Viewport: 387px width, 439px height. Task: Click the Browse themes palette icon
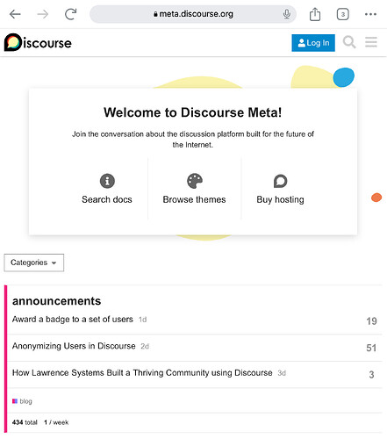point(195,181)
